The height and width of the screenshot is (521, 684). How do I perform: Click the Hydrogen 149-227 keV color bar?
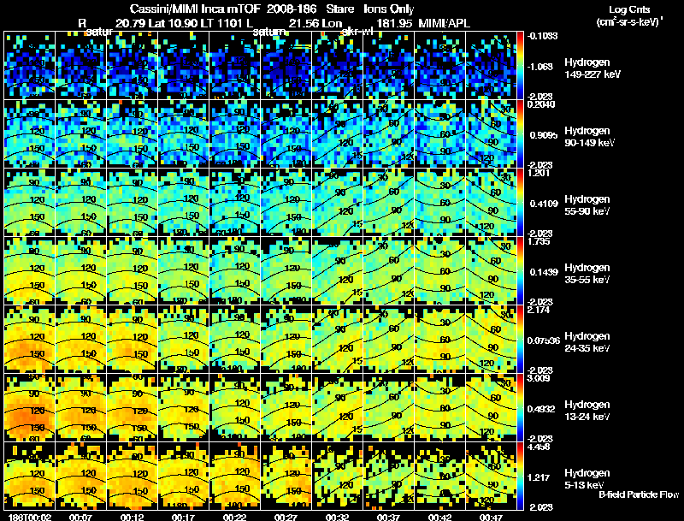[520, 66]
